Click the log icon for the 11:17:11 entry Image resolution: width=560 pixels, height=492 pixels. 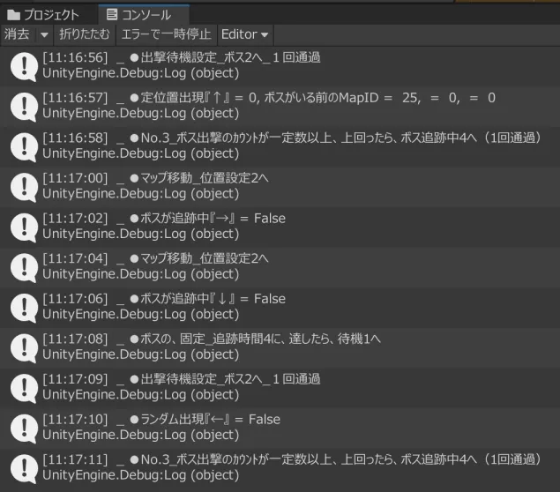click(24, 468)
